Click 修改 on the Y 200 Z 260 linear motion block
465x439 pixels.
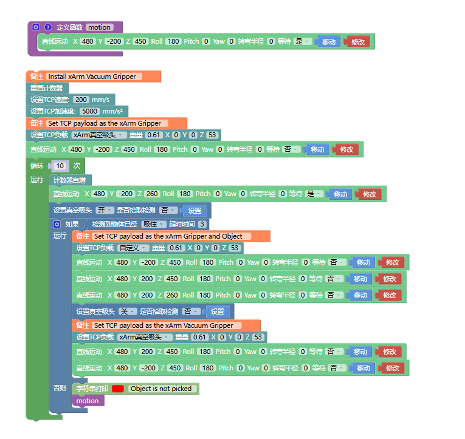[x=390, y=295]
